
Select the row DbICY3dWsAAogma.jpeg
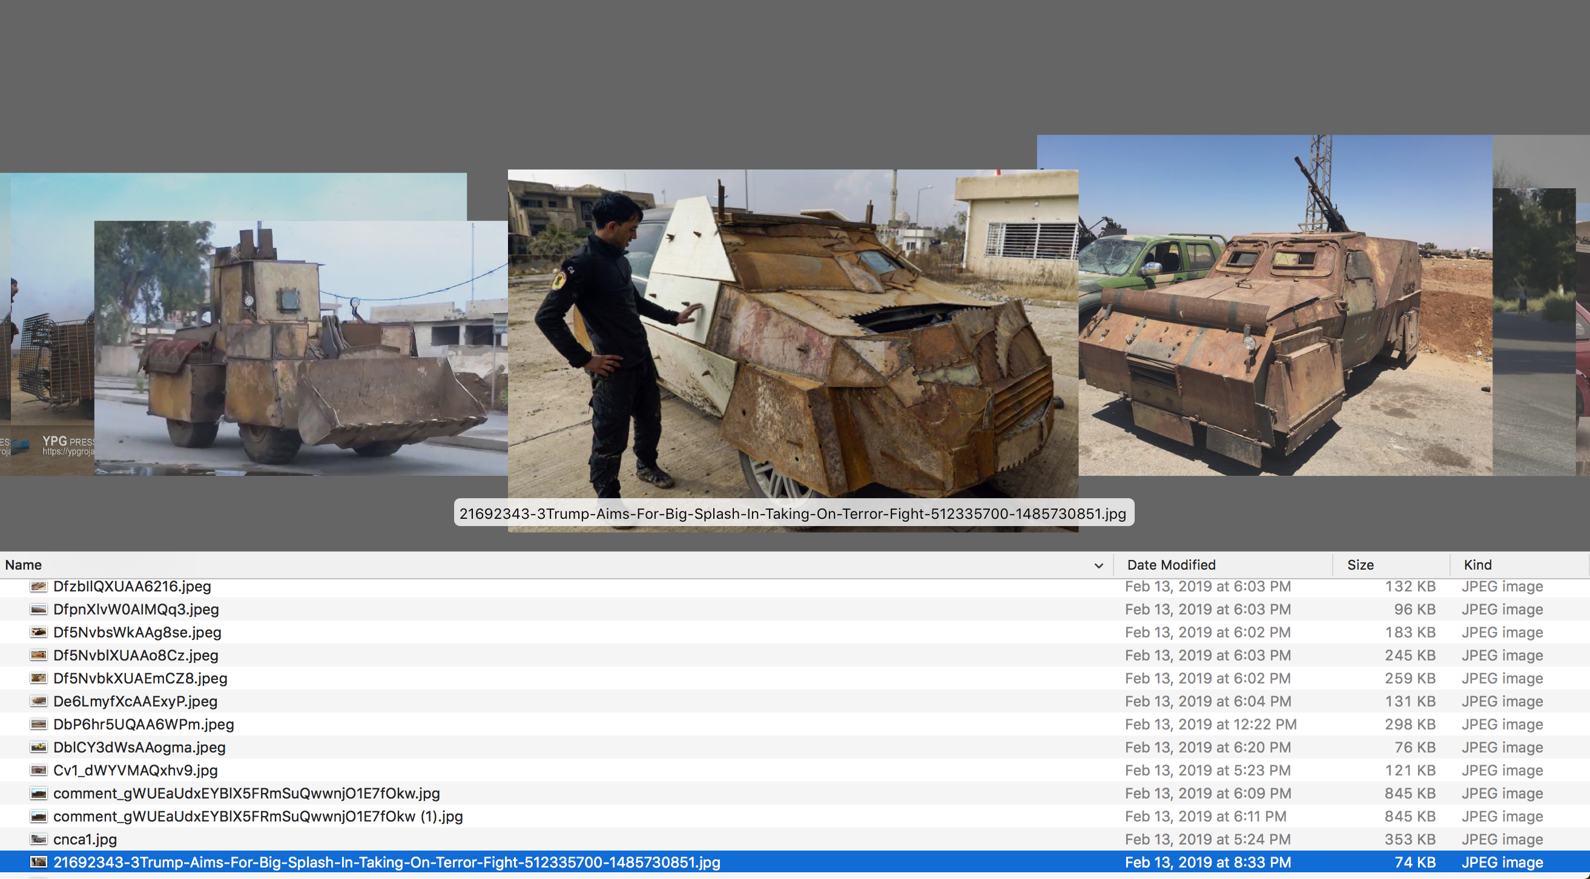click(139, 748)
